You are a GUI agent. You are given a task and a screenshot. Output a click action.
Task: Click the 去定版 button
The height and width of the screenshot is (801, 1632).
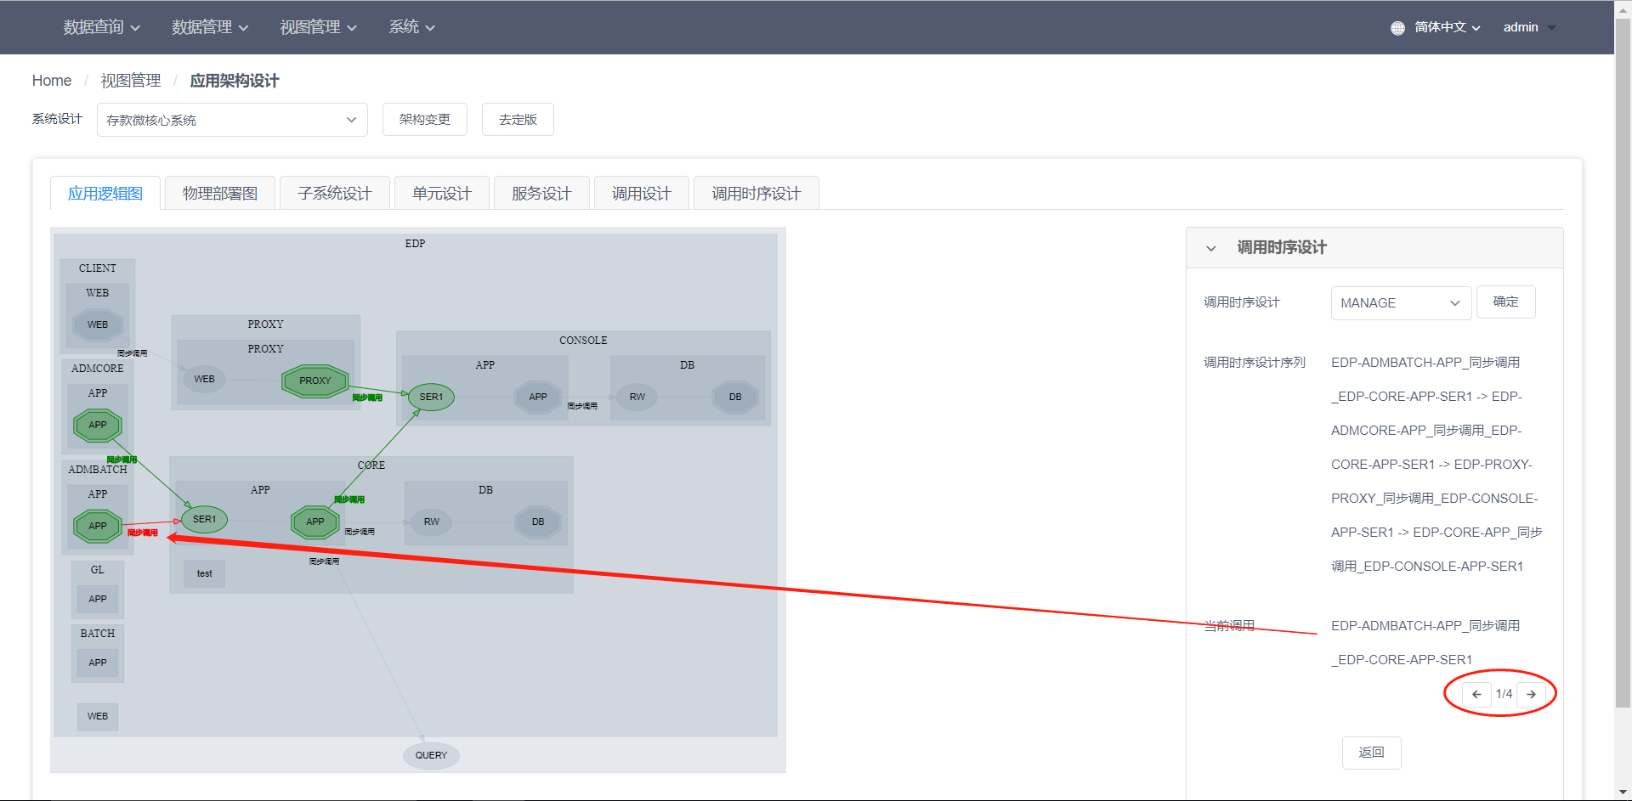tap(518, 120)
